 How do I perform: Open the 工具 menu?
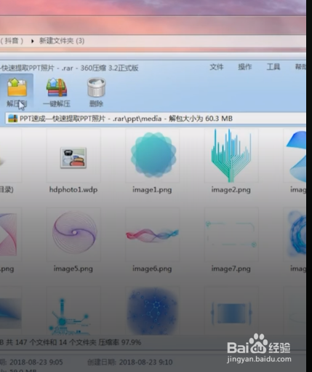(x=273, y=67)
